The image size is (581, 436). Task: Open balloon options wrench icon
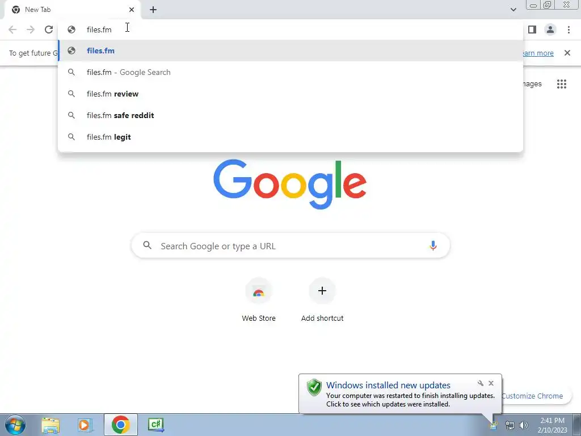480,383
